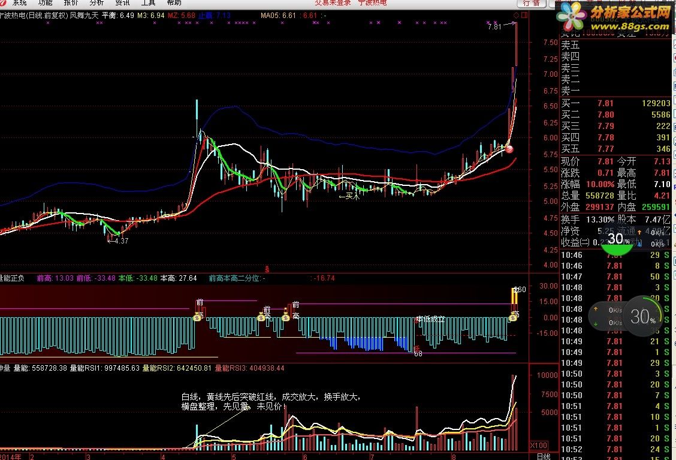
Task: Open the 报价 menu
Action: coord(71,2)
